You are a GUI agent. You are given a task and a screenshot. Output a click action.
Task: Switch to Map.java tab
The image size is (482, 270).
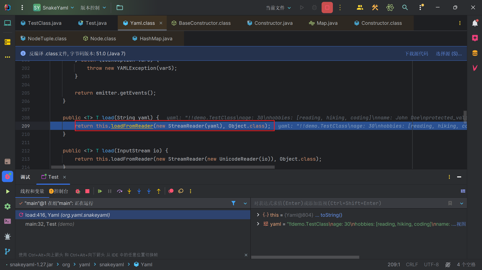pyautogui.click(x=323, y=23)
